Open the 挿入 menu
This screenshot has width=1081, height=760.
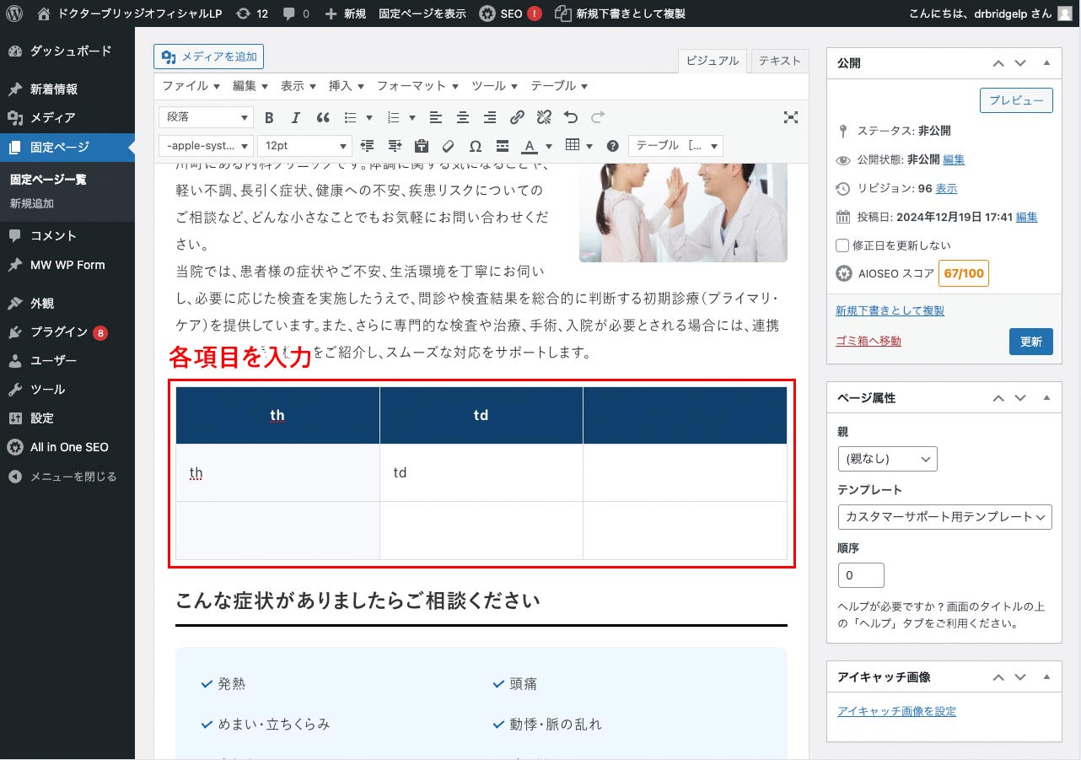pyautogui.click(x=347, y=86)
